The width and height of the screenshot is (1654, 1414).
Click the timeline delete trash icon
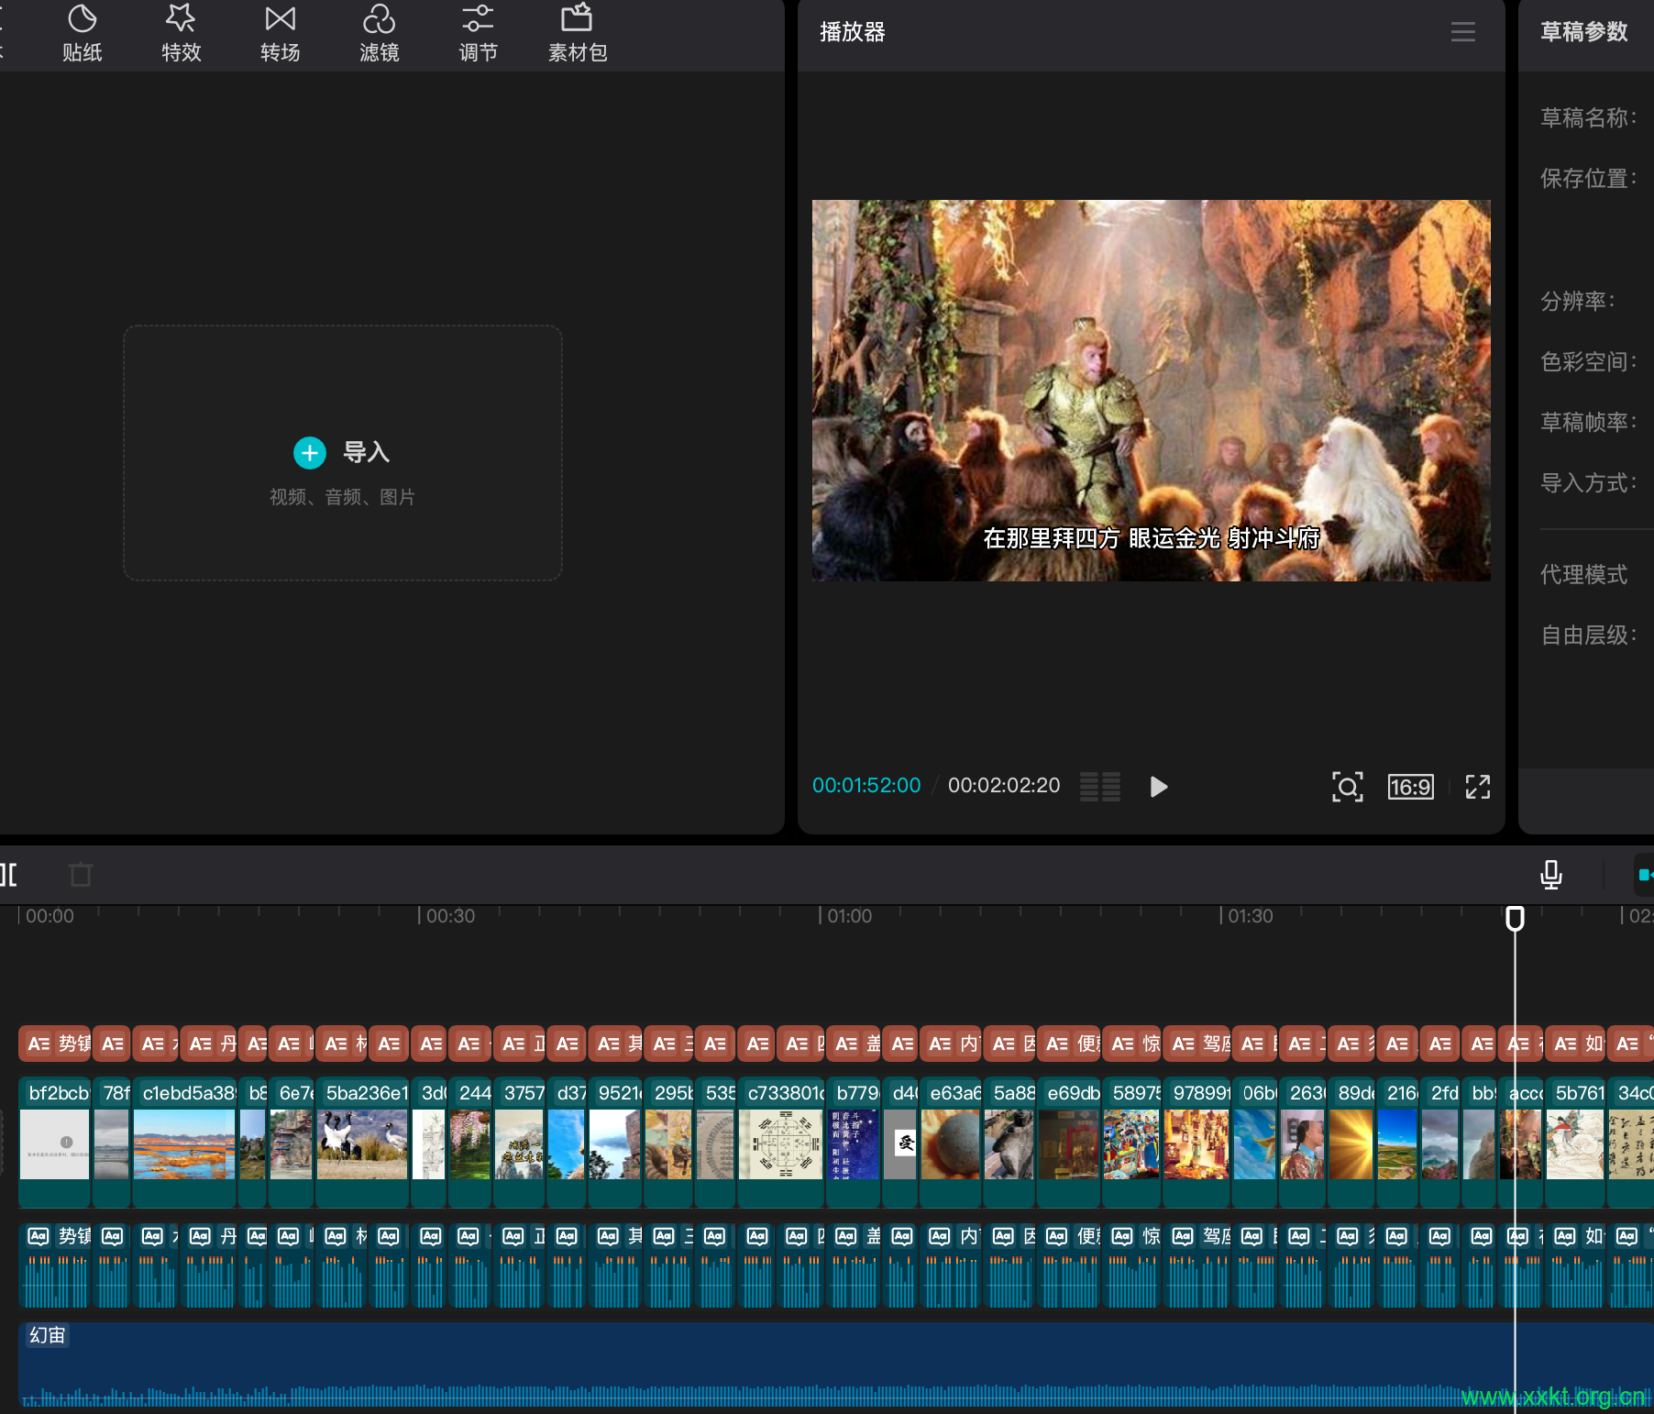(x=81, y=874)
